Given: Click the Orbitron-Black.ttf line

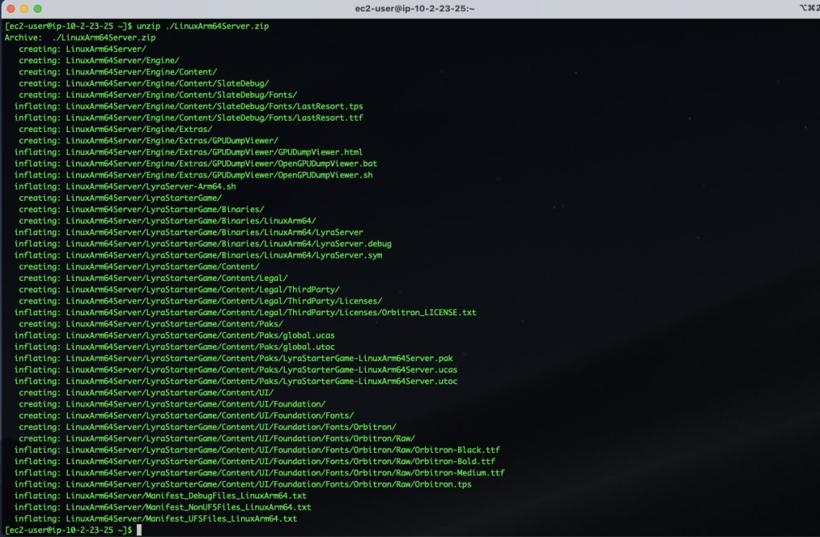Looking at the screenshot, I should tap(257, 451).
